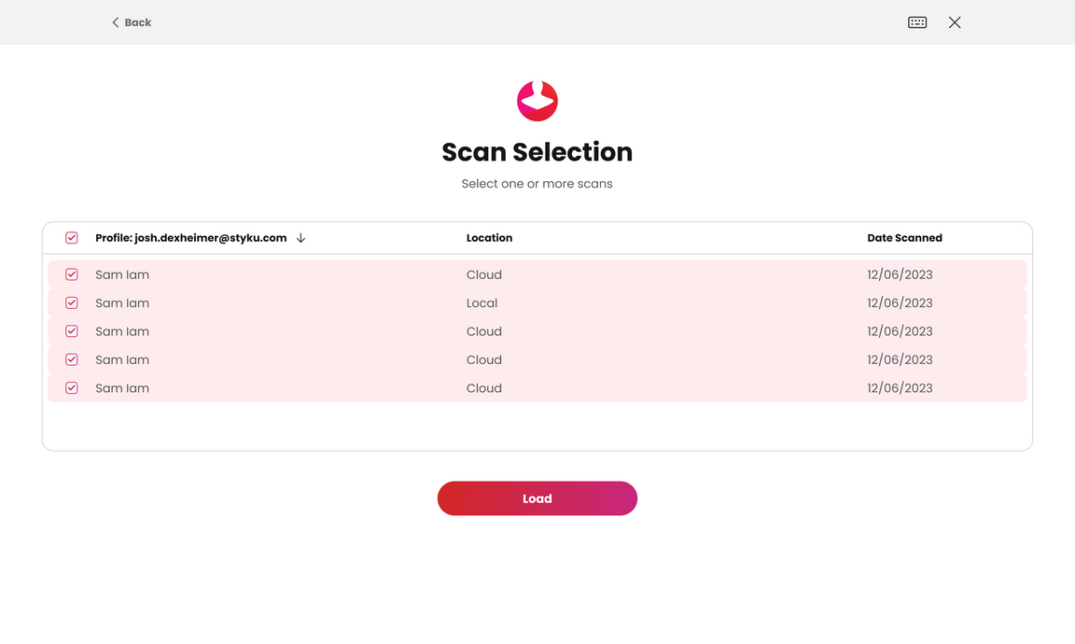Toggle the last scan row checkbox
This screenshot has width=1075, height=644.
click(x=72, y=388)
